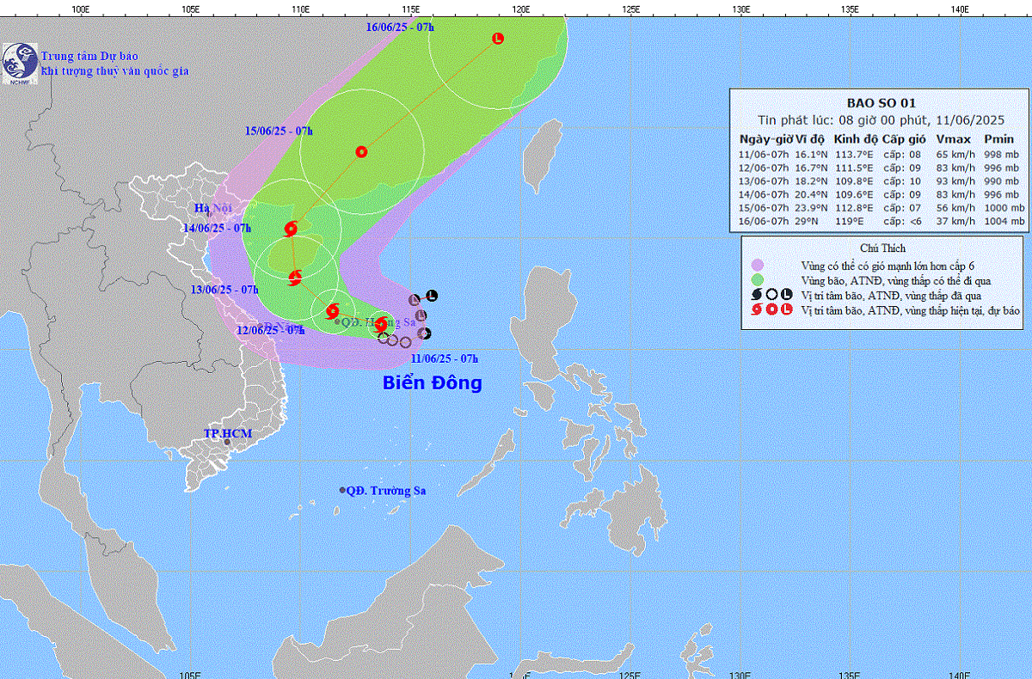1032x679 pixels.
Task: Click the red tropical depression circle for 15/06
Action: [361, 152]
